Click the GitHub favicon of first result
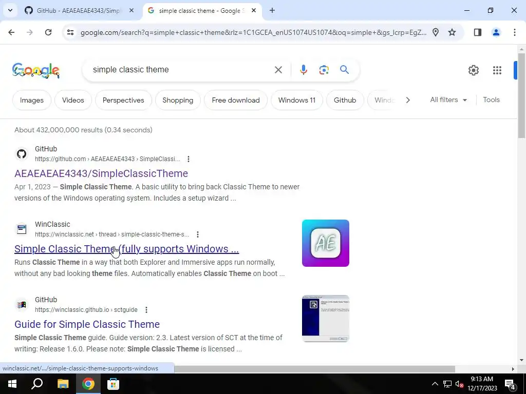This screenshot has width=526, height=394. point(22,154)
